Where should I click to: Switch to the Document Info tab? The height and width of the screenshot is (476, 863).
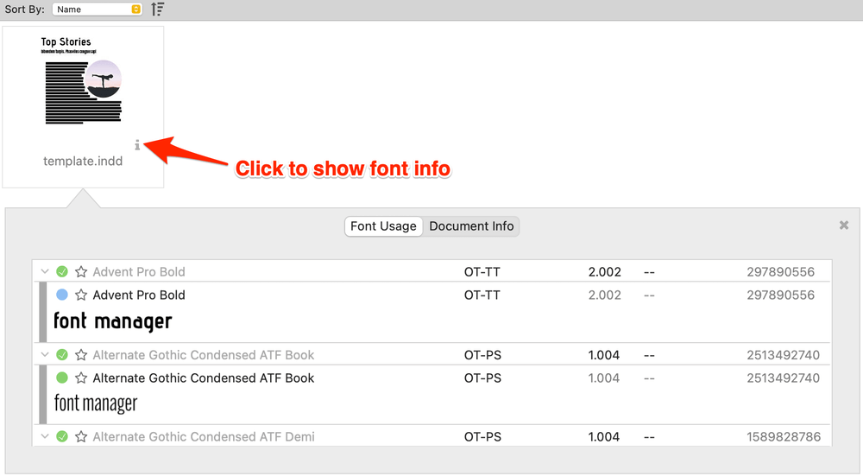pos(471,226)
